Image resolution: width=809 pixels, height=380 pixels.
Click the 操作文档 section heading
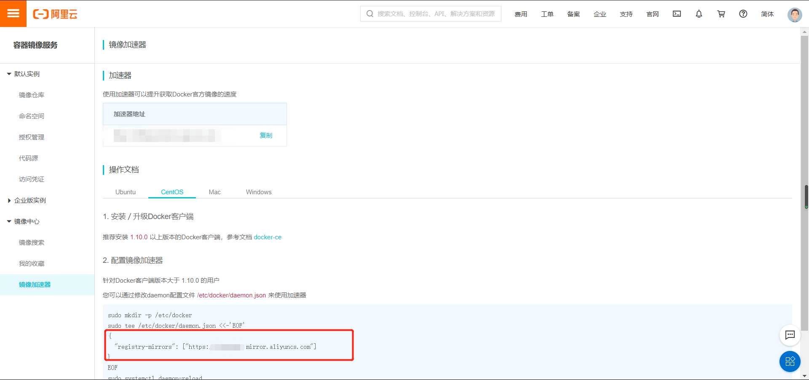[x=124, y=170]
